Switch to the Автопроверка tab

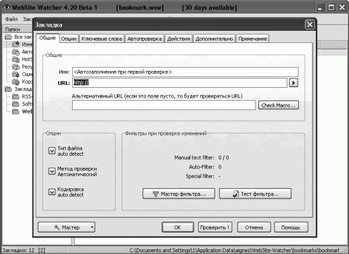pos(144,39)
